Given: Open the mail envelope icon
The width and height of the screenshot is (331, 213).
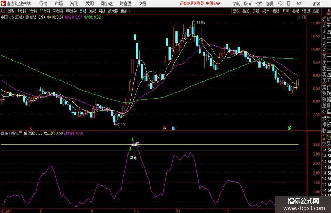Looking at the screenshot, I should click(298, 3).
